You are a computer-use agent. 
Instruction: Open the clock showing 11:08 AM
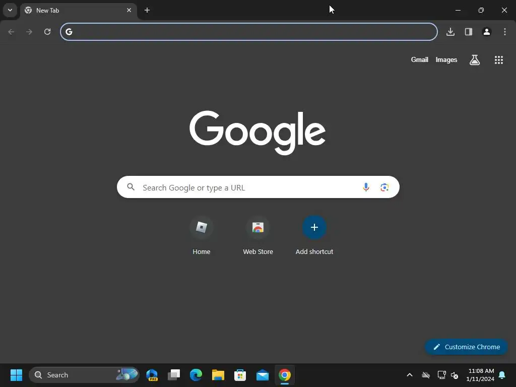click(x=480, y=375)
